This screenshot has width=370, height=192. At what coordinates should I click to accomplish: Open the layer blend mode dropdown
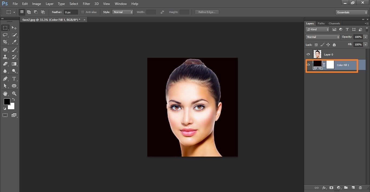tap(322, 37)
